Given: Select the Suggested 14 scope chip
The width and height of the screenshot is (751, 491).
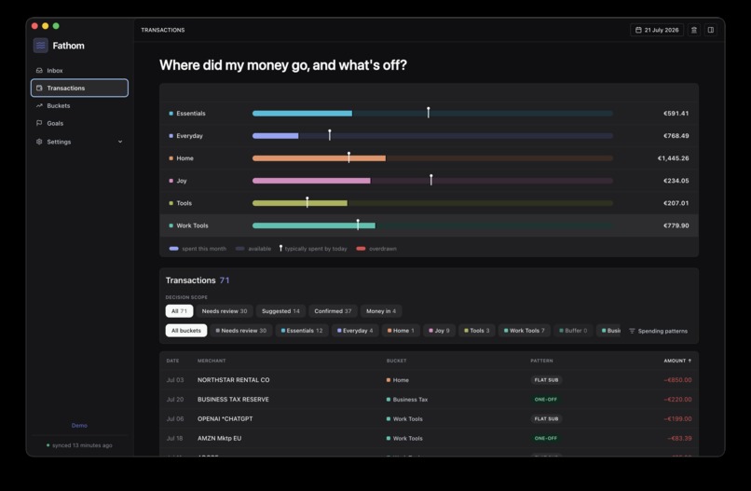Looking at the screenshot, I should (280, 311).
